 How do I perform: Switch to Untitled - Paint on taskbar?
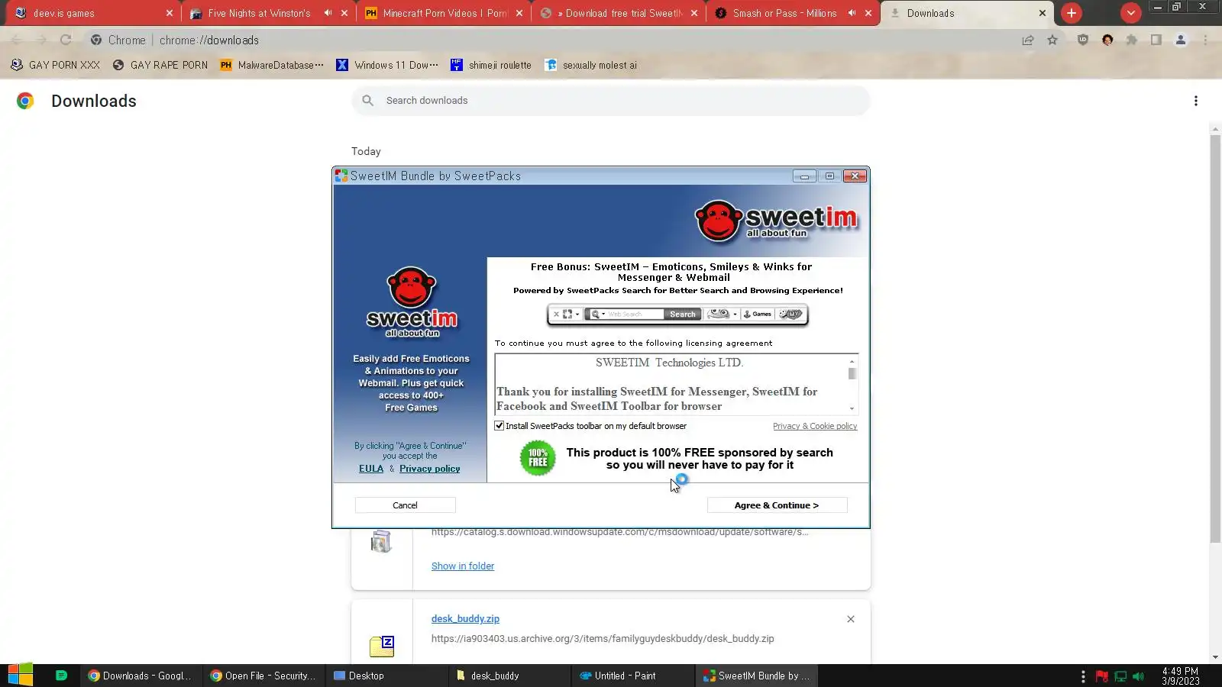pos(631,676)
